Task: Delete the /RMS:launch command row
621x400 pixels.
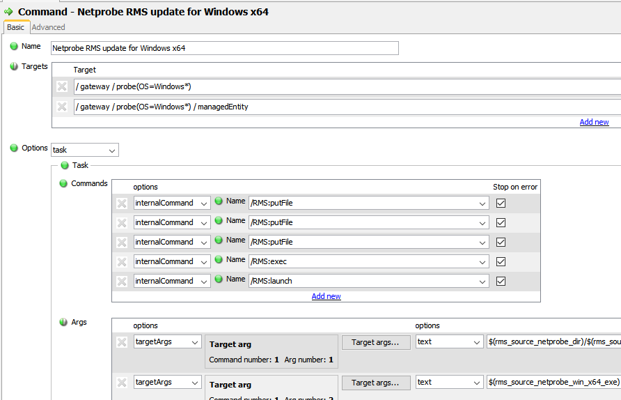Action: pyautogui.click(x=122, y=282)
